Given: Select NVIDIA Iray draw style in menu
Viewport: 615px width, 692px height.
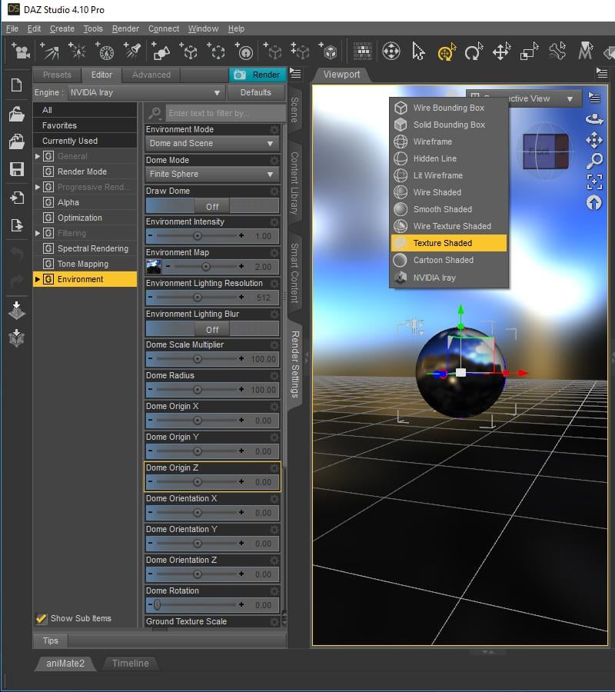Looking at the screenshot, I should 449,278.
